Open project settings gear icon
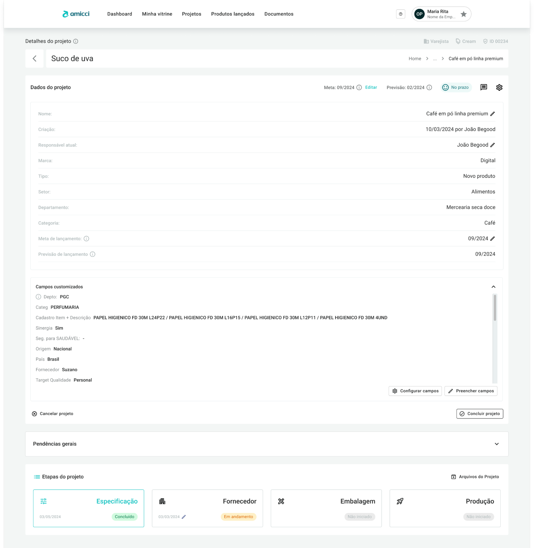The width and height of the screenshot is (534, 548). pyautogui.click(x=499, y=87)
